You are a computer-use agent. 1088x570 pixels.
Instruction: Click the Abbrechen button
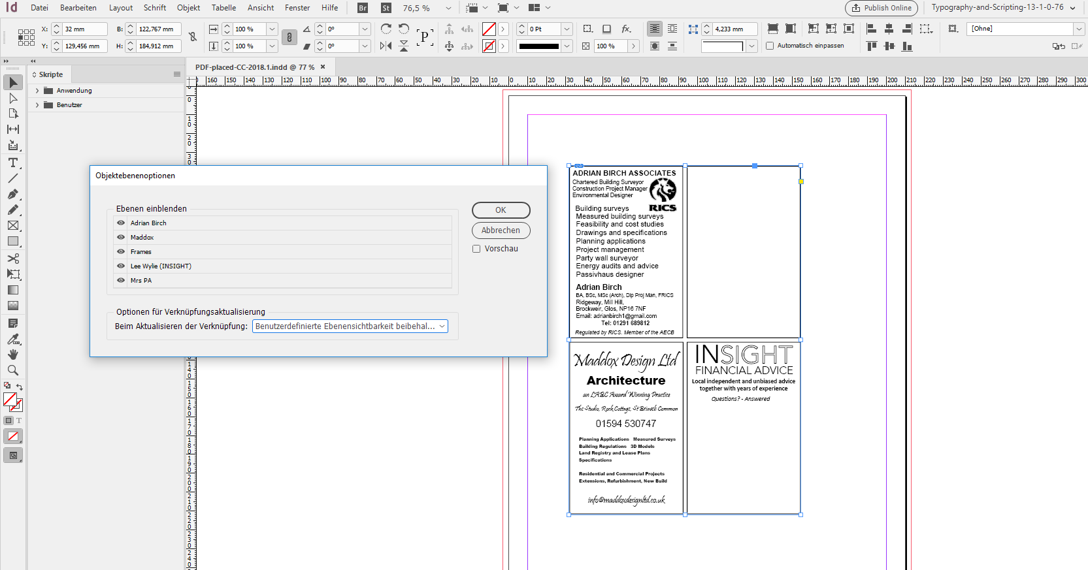tap(501, 230)
